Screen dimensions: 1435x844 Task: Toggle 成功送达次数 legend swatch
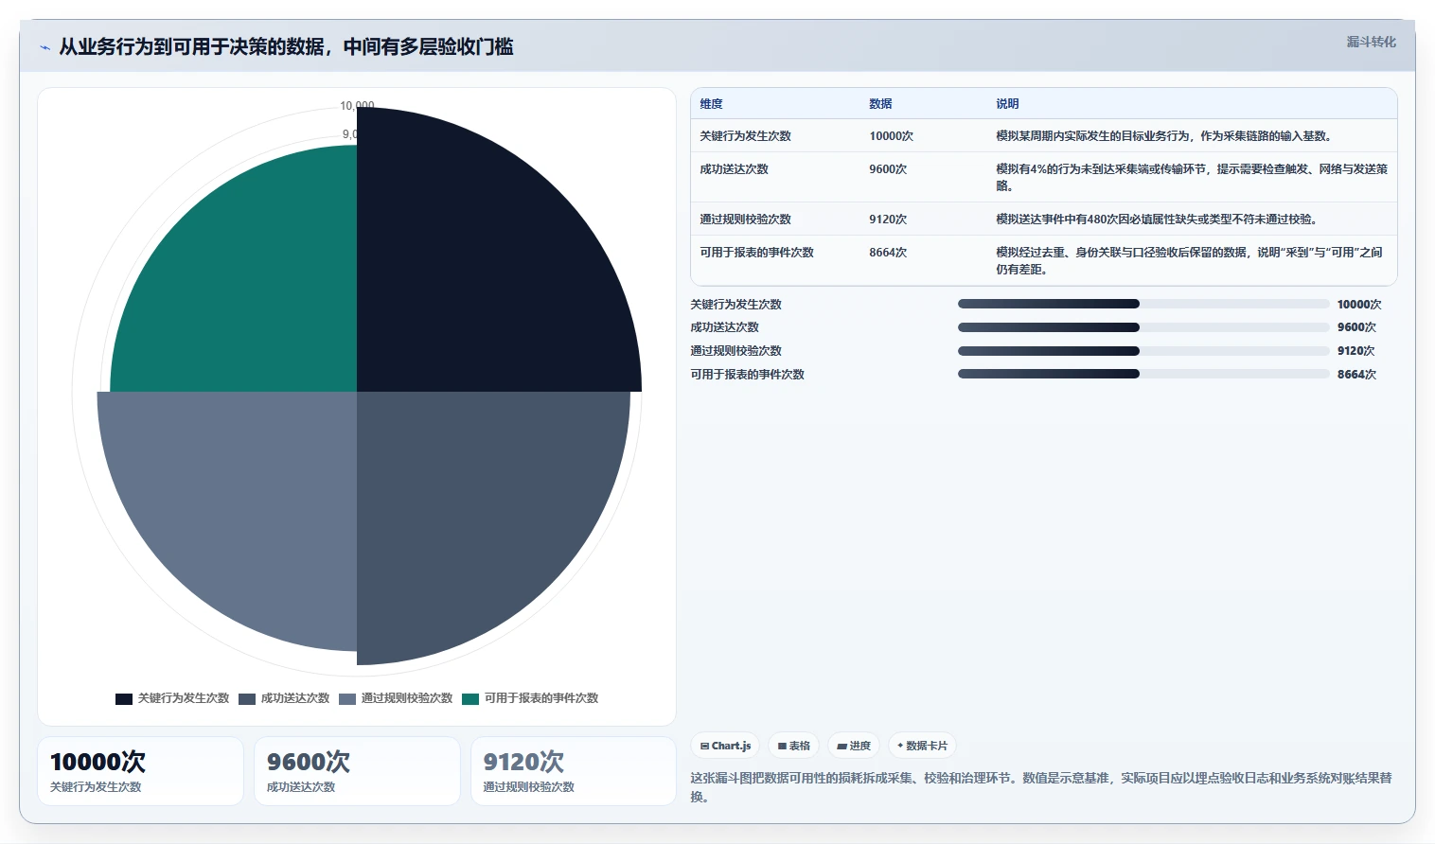247,698
